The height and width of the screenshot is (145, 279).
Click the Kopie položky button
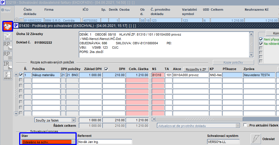233,63
